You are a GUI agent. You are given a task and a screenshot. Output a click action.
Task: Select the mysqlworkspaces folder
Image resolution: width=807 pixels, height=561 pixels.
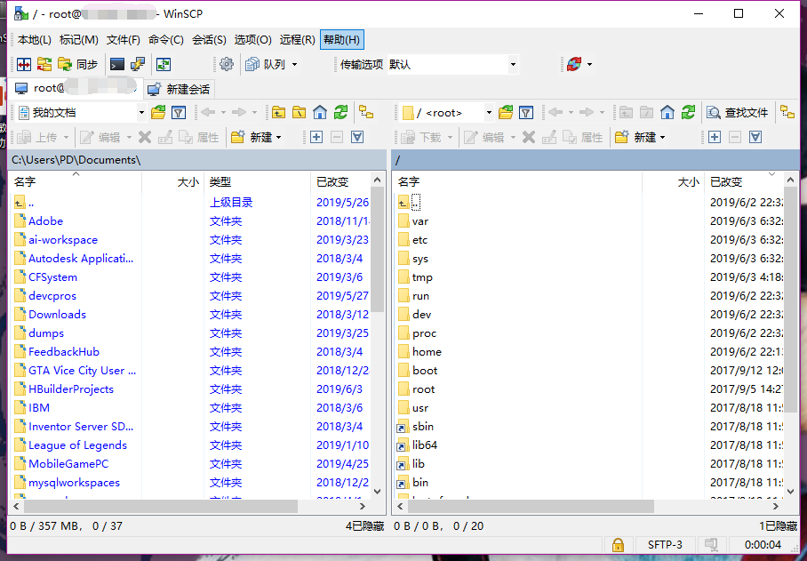coord(74,483)
